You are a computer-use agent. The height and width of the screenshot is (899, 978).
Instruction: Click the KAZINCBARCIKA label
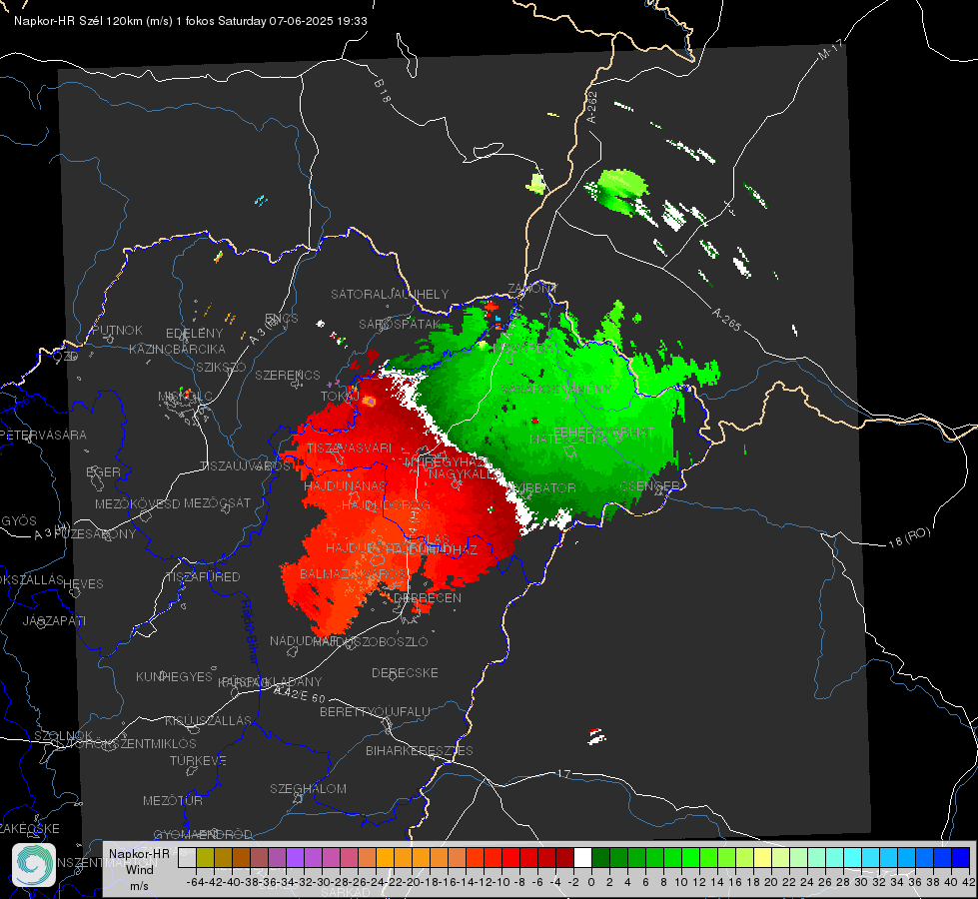coord(177,349)
